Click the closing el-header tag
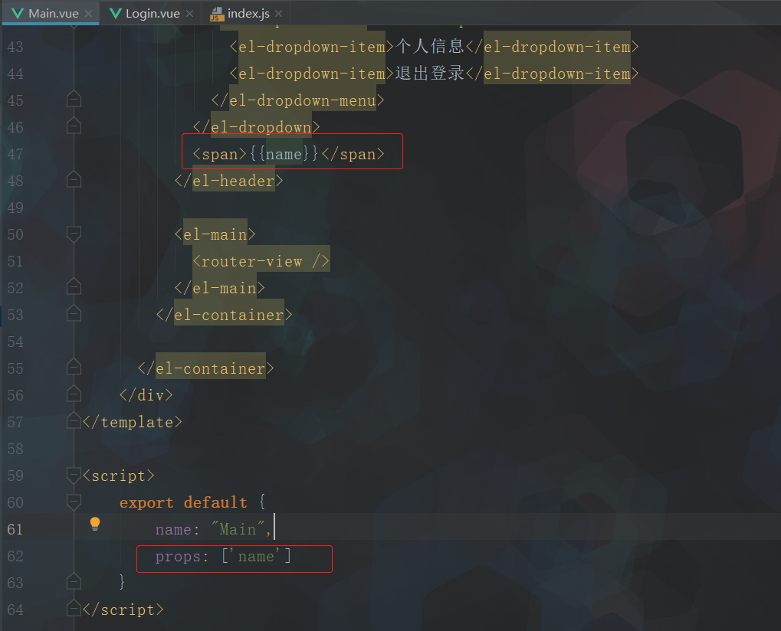 pyautogui.click(x=229, y=181)
